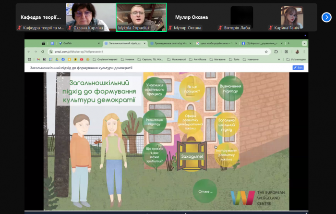Select the Інструмент розвитку школи bubble
This screenshot has width=336, height=214.
[x=226, y=155]
